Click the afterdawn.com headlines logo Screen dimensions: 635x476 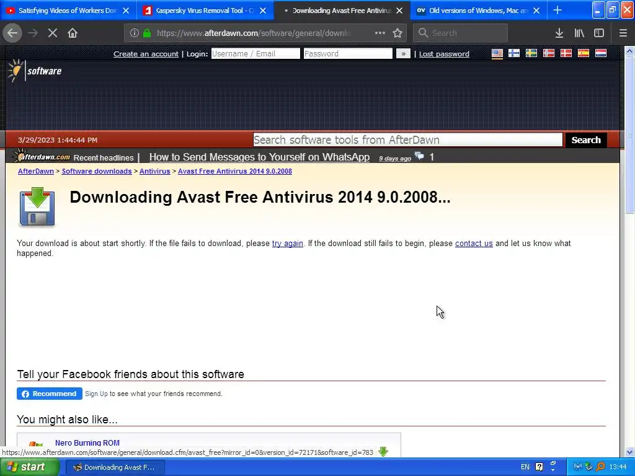[42, 156]
